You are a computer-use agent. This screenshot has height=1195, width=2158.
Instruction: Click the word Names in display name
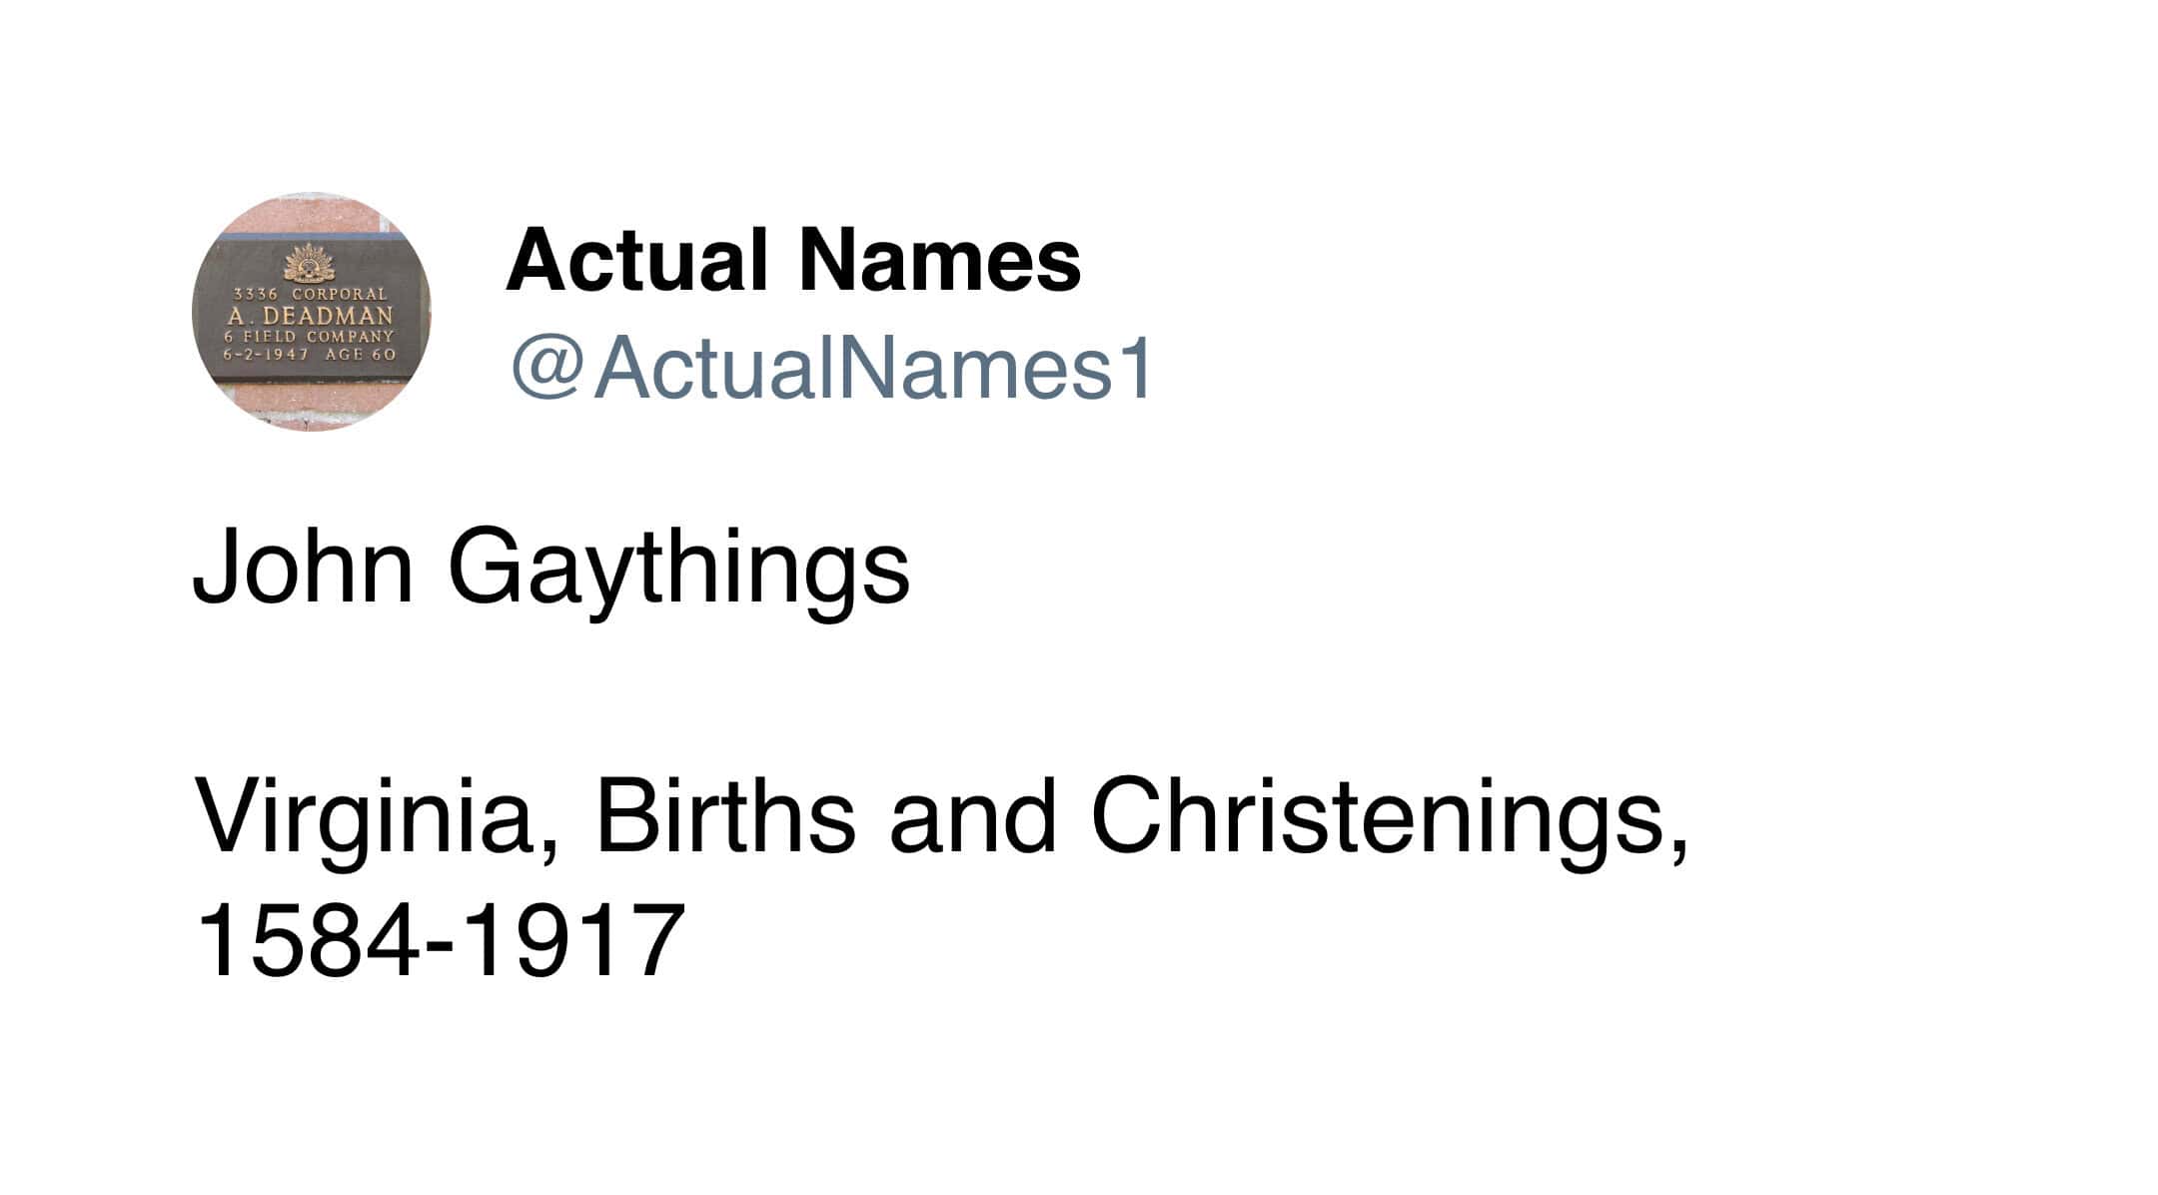(939, 261)
